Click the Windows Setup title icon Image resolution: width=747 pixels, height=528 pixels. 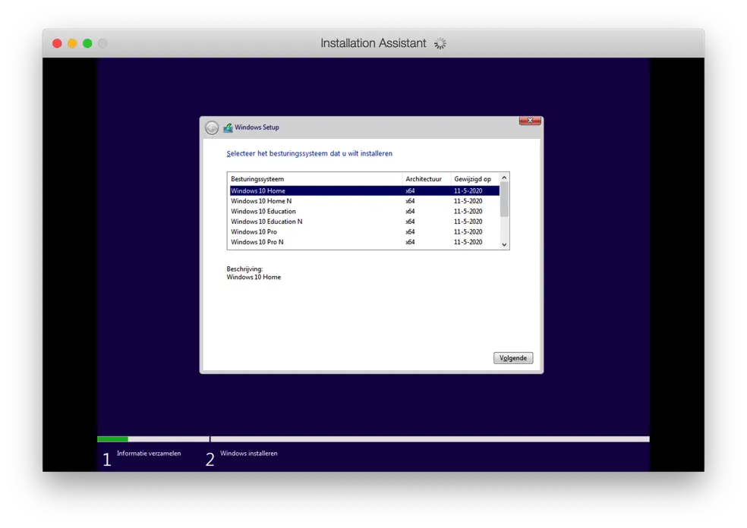[229, 127]
